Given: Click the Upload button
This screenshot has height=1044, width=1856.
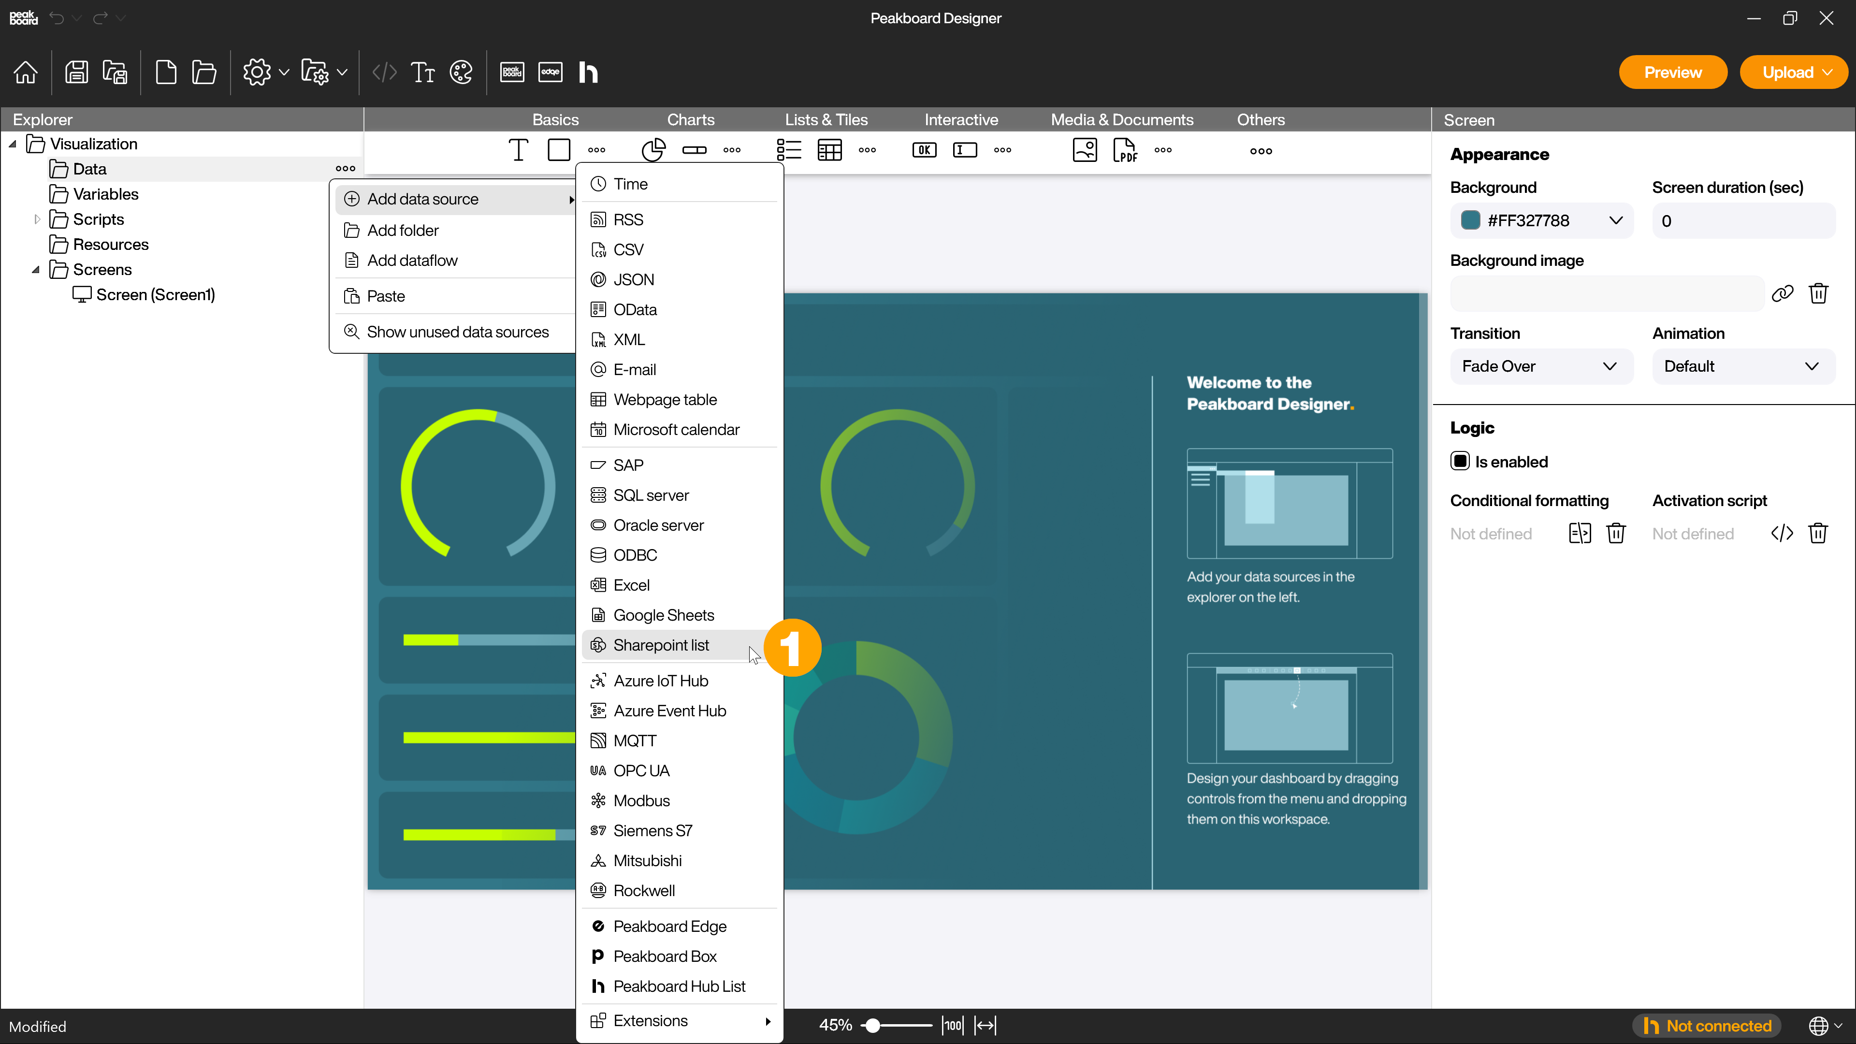Looking at the screenshot, I should point(1790,72).
